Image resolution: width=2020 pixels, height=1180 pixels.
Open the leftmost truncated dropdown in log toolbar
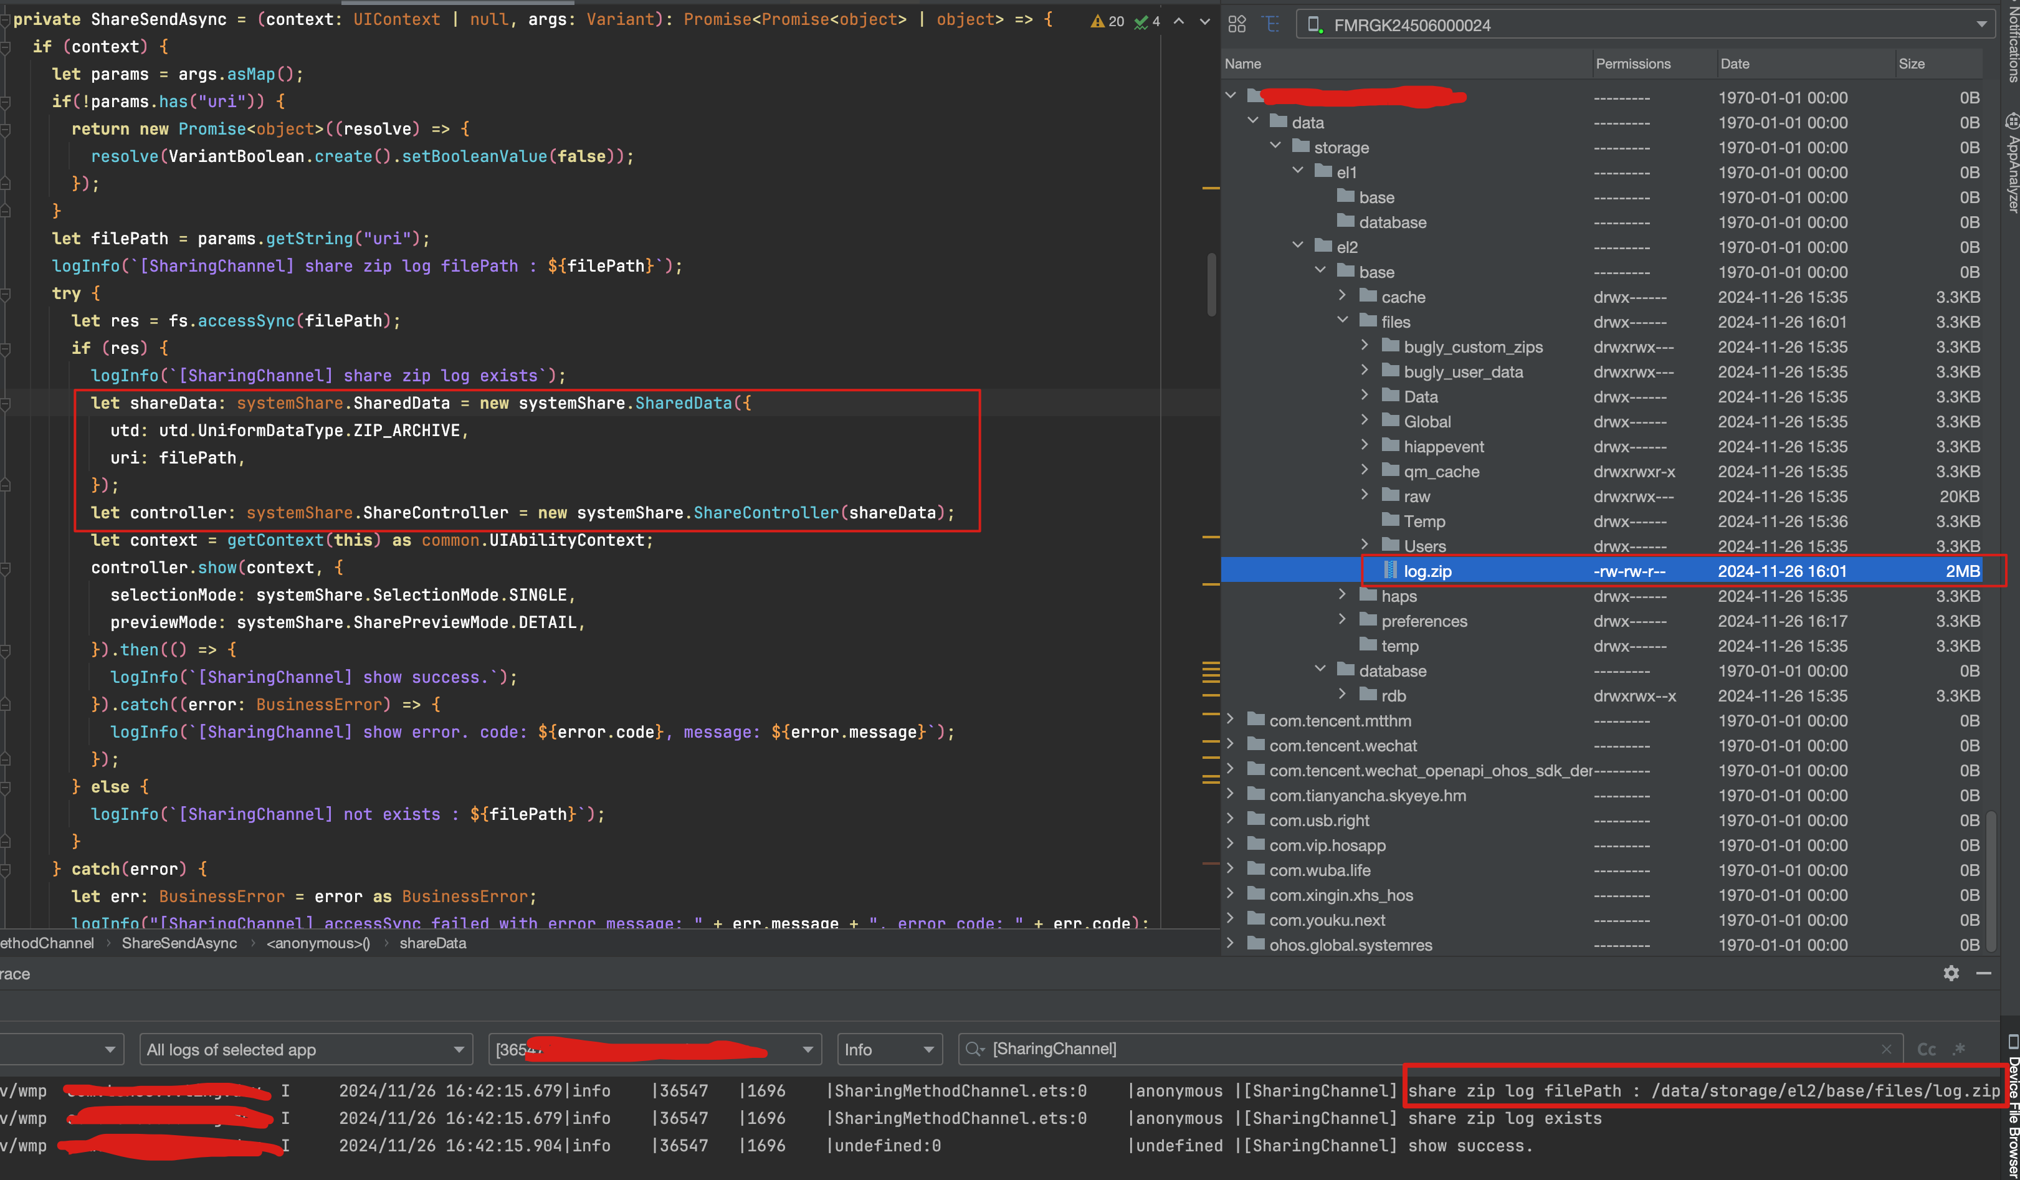point(62,1049)
